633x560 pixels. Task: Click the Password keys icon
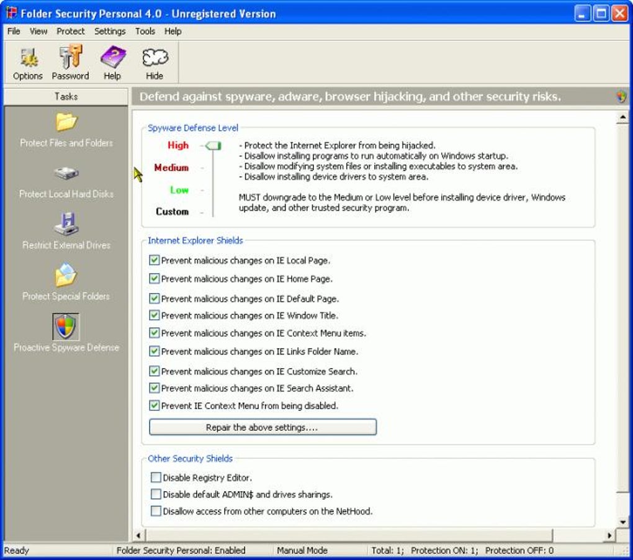71,56
